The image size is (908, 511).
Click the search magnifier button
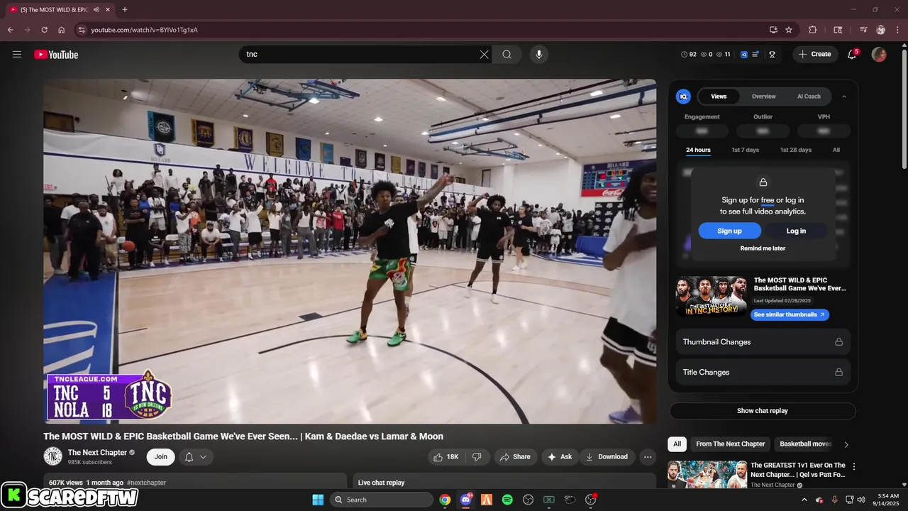(506, 55)
